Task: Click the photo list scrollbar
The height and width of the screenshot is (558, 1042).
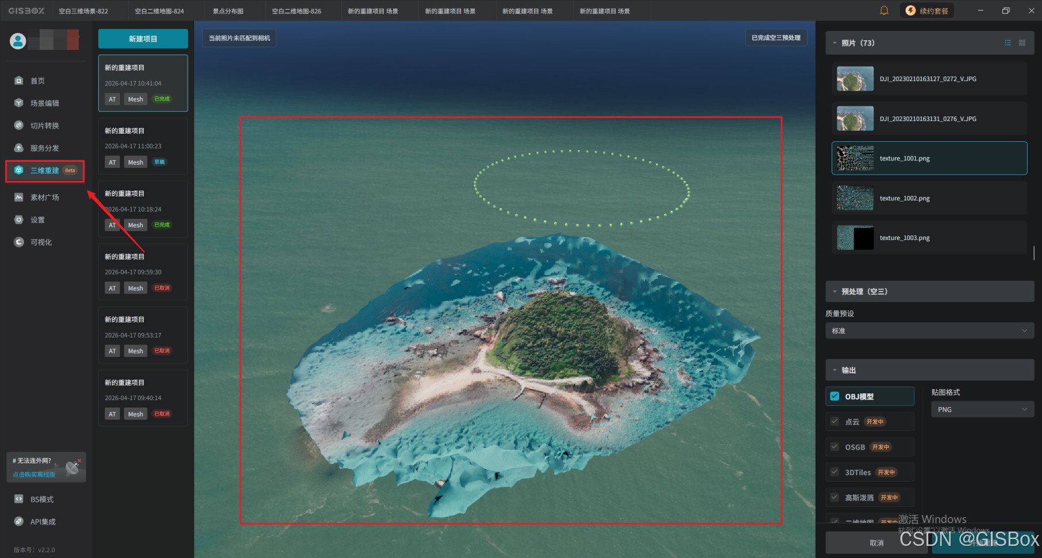Action: click(x=1033, y=253)
